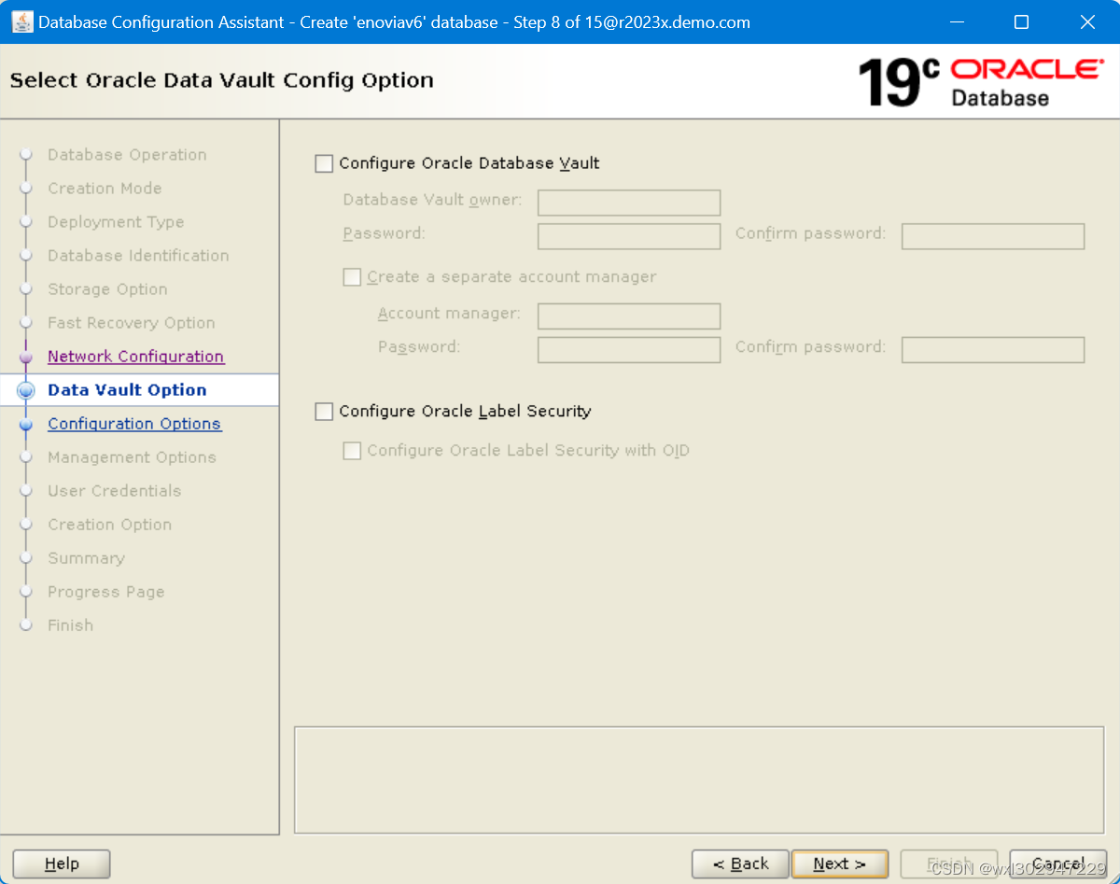
Task: Enable Configure Oracle Database Vault checkbox
Action: (x=324, y=163)
